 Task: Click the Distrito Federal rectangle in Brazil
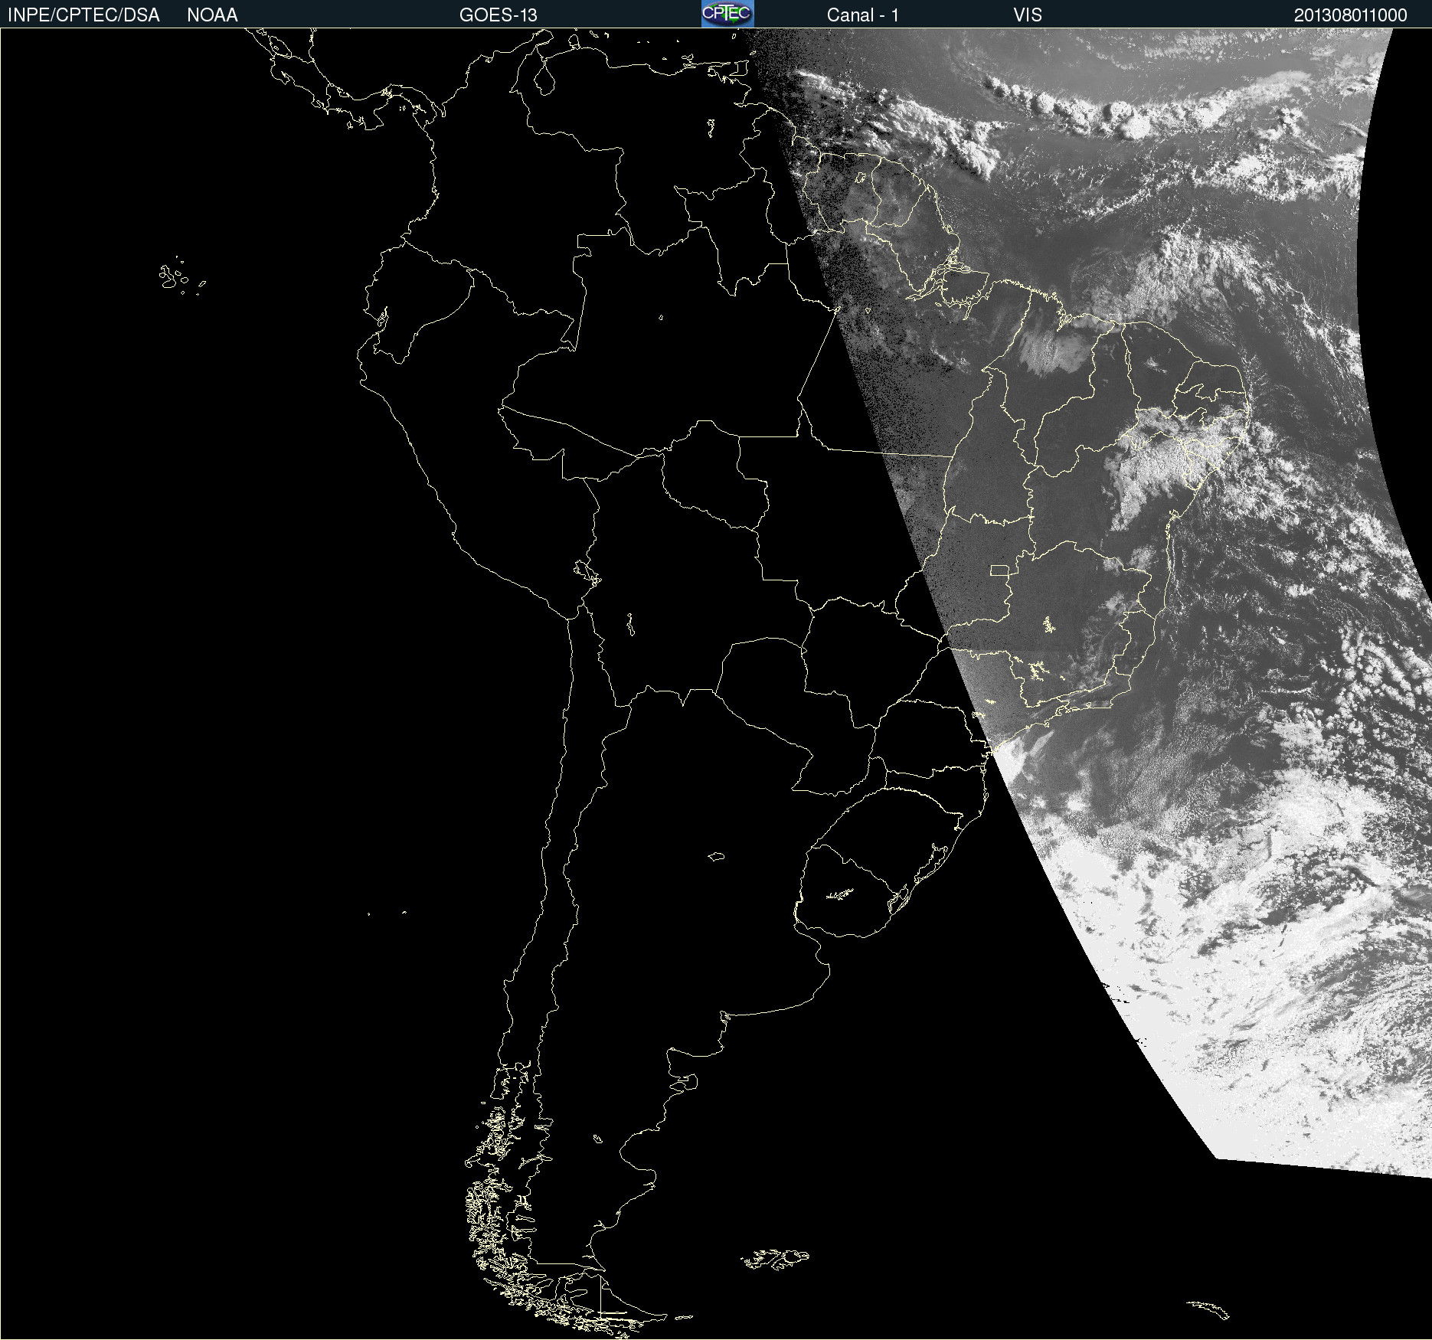pyautogui.click(x=999, y=570)
